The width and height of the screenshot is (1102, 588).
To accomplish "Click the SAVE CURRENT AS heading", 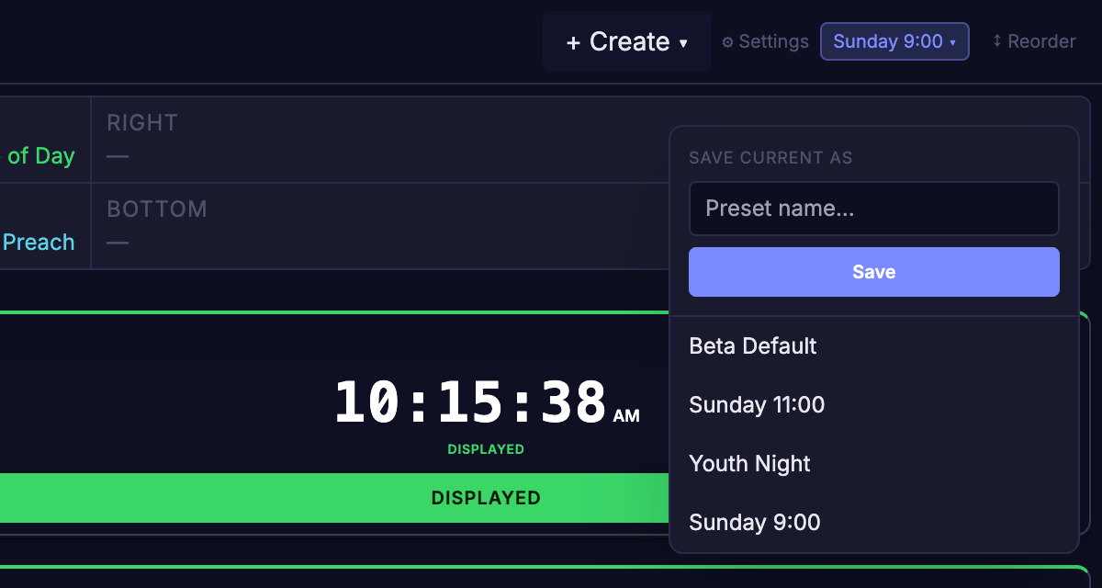I will tap(770, 158).
